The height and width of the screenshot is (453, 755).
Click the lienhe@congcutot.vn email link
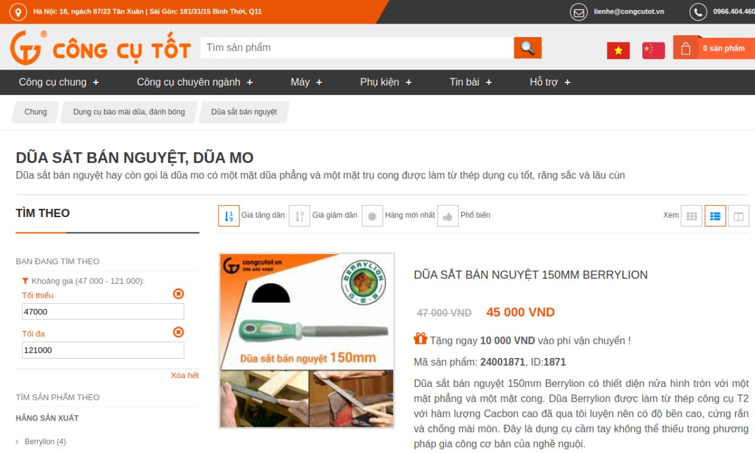(x=629, y=12)
